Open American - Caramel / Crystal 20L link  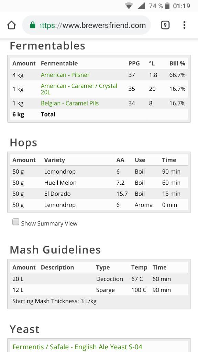coord(79,89)
